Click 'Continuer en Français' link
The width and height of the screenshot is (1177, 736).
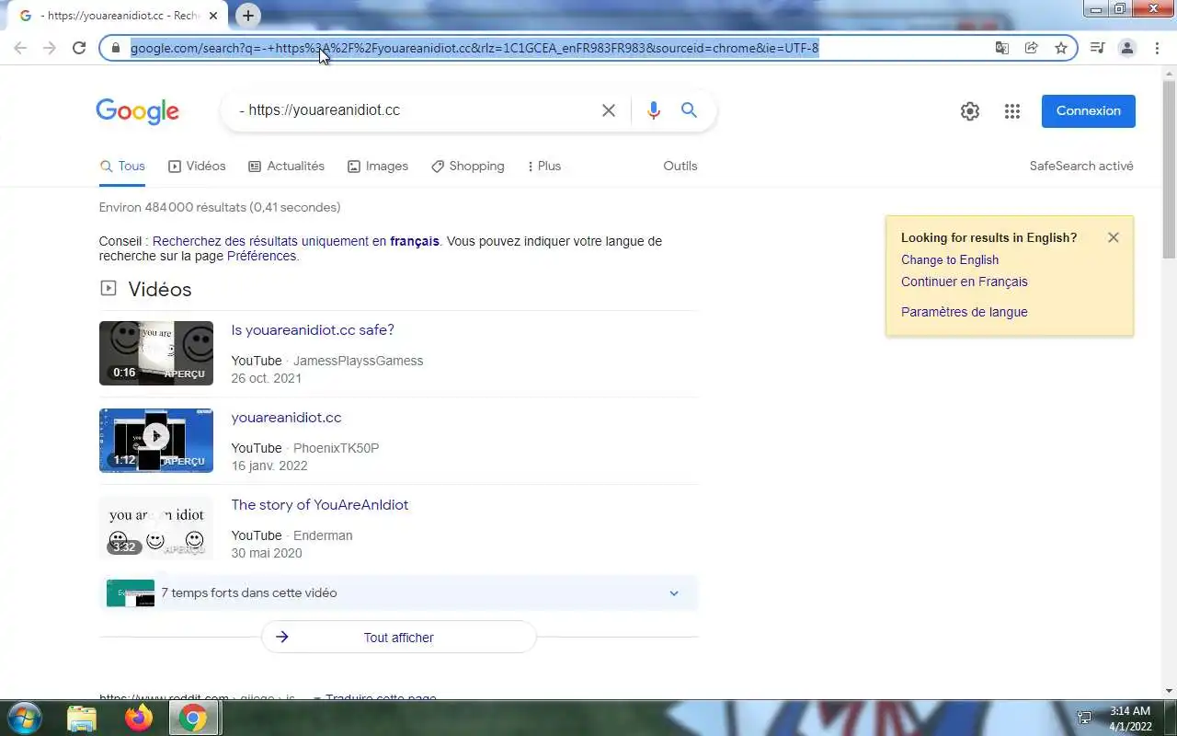pyautogui.click(x=965, y=282)
